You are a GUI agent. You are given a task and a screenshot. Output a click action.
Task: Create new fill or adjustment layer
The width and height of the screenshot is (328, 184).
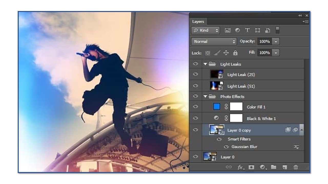point(263,167)
